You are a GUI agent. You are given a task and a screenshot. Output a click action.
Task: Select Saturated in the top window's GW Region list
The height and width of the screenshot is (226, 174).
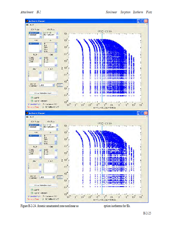(x=33, y=35)
